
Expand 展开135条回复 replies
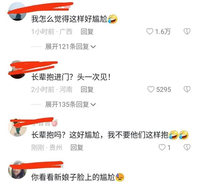click(70, 104)
